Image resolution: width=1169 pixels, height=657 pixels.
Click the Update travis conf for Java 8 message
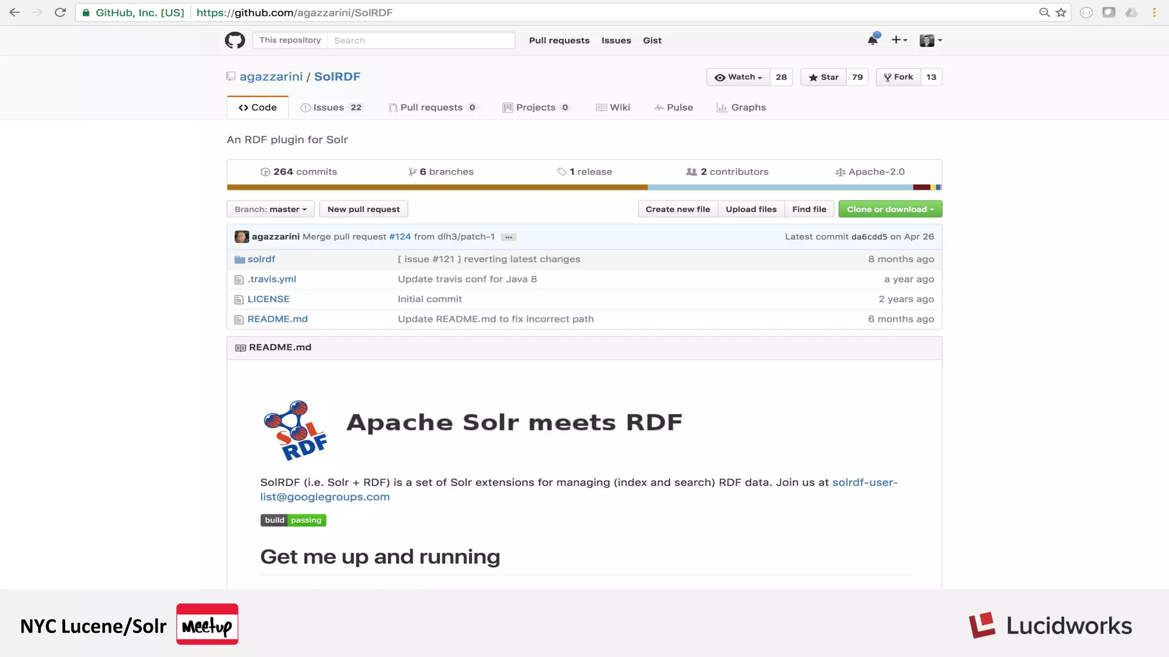point(467,279)
